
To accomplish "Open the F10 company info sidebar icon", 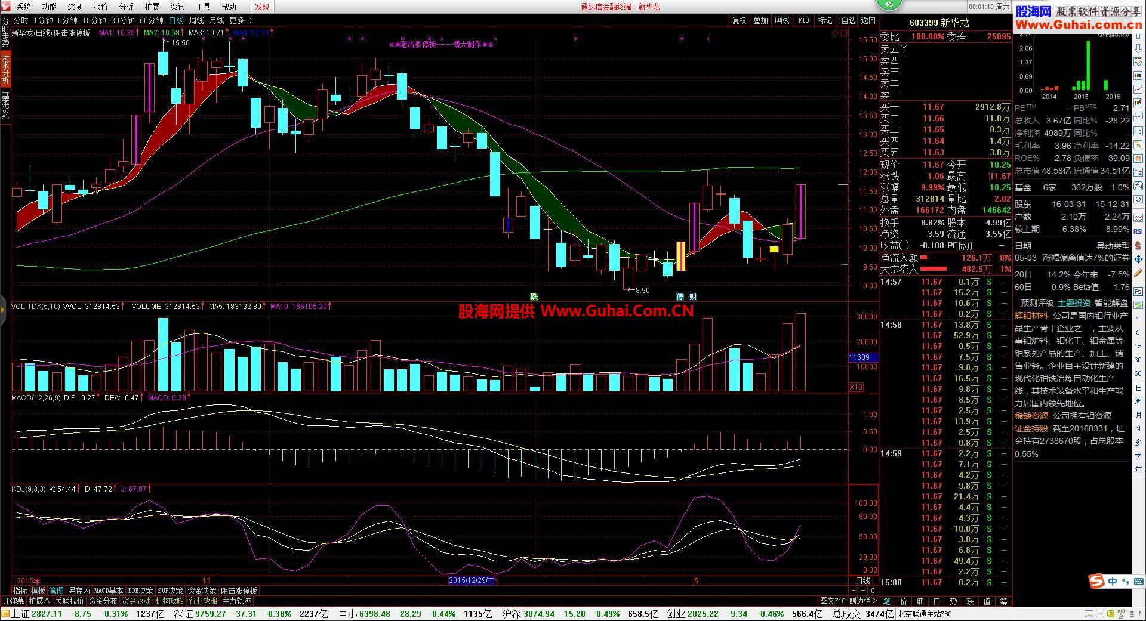I will pyautogui.click(x=1138, y=131).
